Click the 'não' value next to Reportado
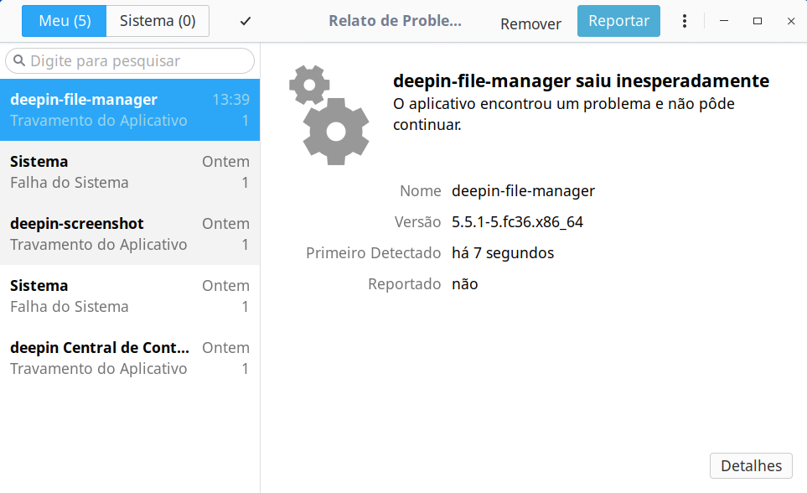807x493 pixels. click(465, 283)
